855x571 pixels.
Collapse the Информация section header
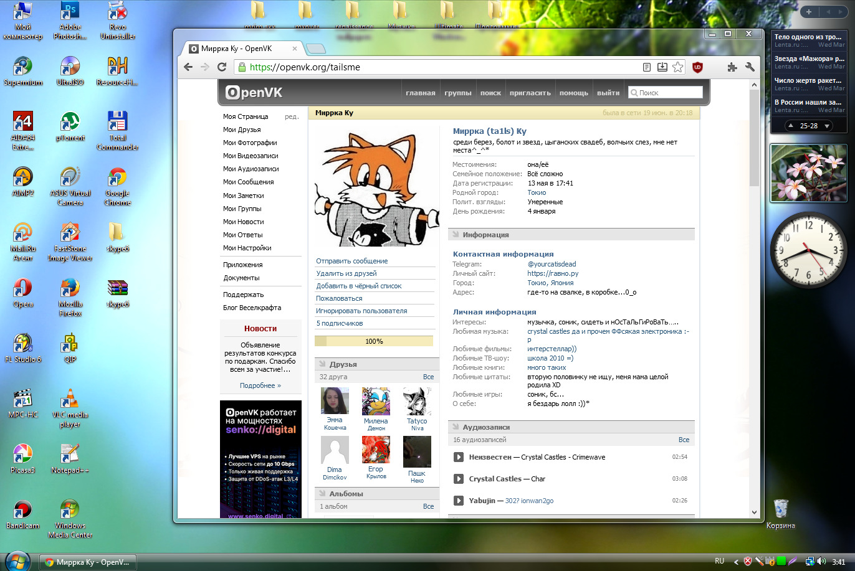571,235
